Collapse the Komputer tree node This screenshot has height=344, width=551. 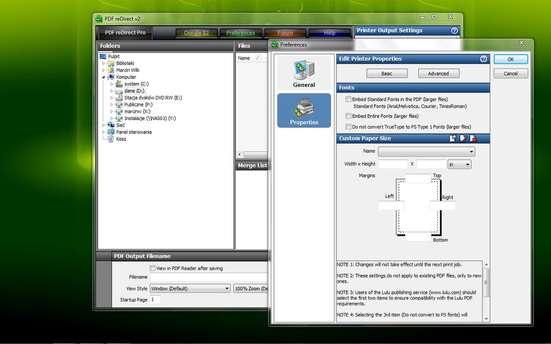[x=103, y=77]
